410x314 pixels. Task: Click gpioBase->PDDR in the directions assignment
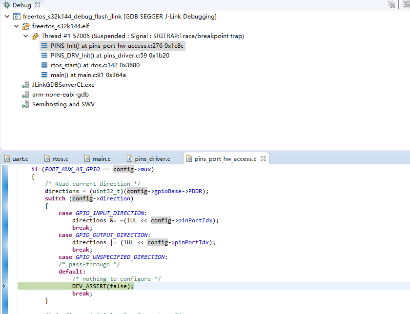[178, 191]
